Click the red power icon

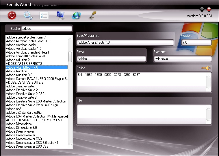[12, 15]
